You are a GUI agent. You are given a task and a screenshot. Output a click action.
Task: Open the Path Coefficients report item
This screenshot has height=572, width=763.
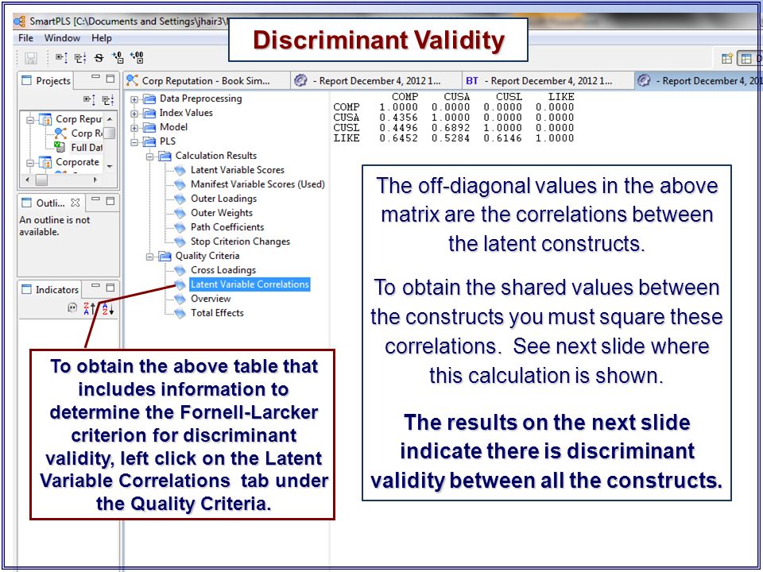227,226
